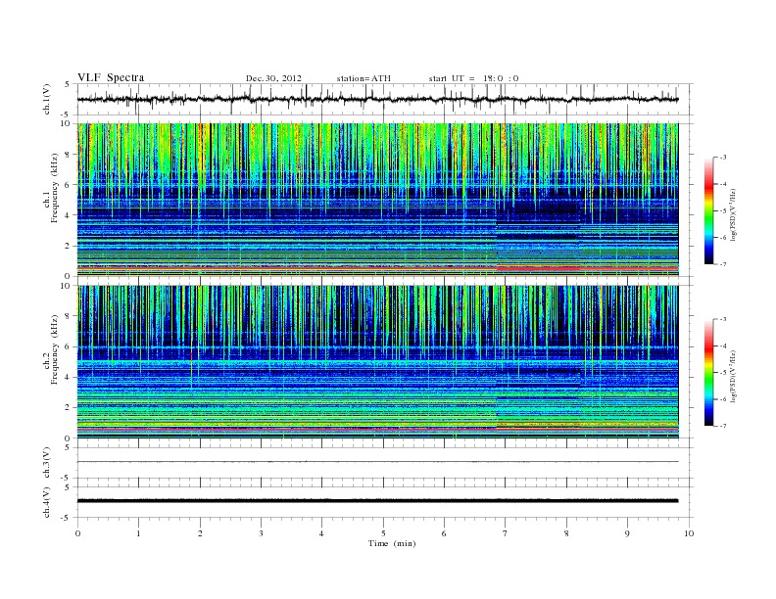Select the date text "Dec. 30, 2012"
Image resolution: width=776 pixels, height=599 pixels.
pyautogui.click(x=273, y=78)
